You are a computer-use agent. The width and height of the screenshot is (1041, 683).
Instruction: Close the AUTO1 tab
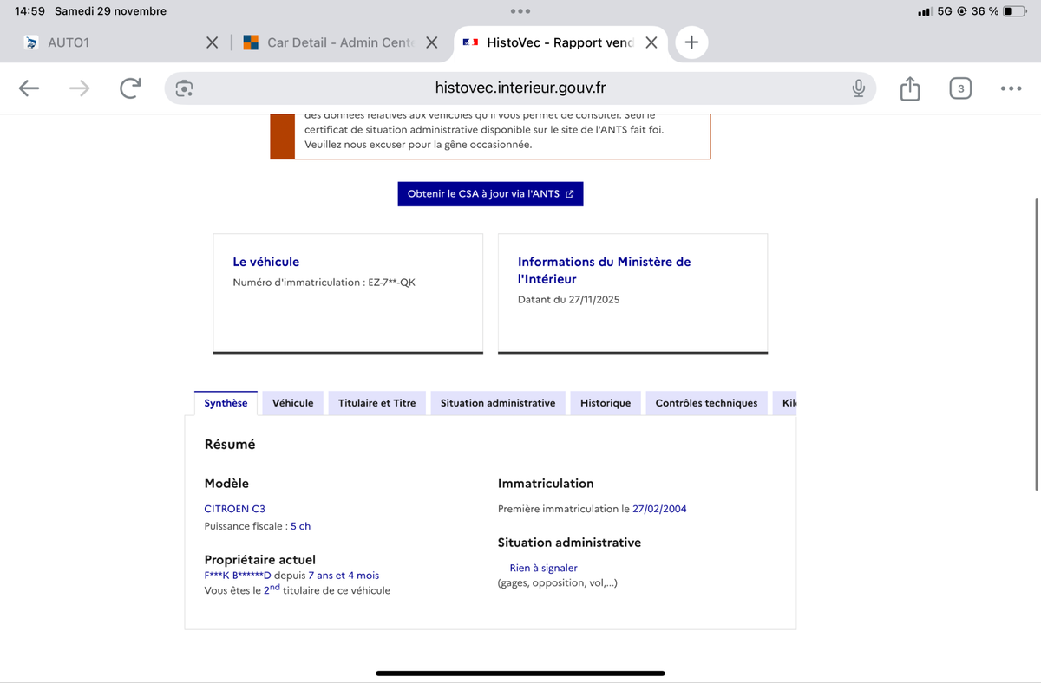coord(212,42)
